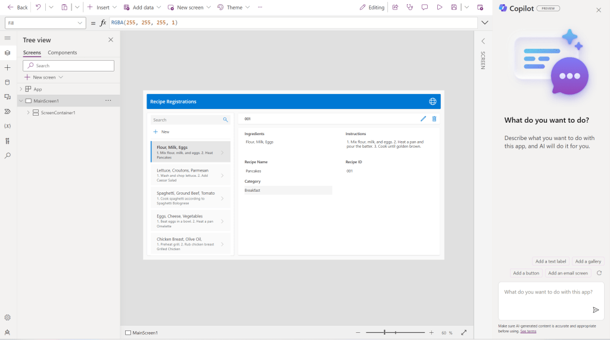The height and width of the screenshot is (340, 610).
Task: Open the Advanced tools icon in left rail
Action: click(7, 141)
